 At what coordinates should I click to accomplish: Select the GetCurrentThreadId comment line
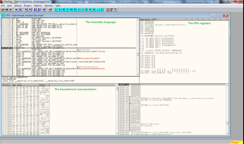(89, 58)
